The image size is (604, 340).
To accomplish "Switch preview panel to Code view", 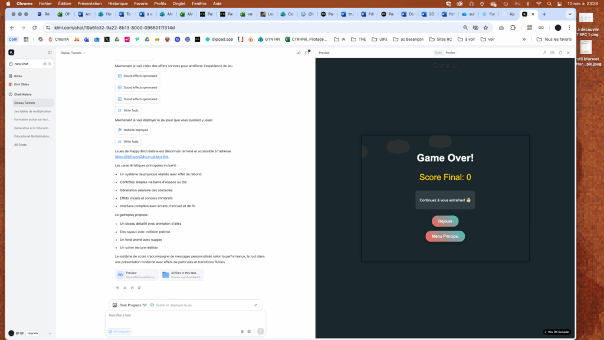I will coord(438,53).
